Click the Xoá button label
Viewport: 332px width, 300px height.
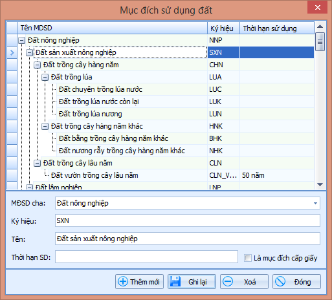[250, 282]
